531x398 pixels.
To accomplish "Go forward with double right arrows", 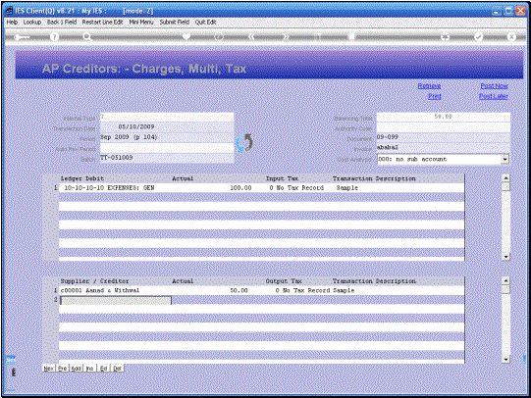I will pos(286,36).
